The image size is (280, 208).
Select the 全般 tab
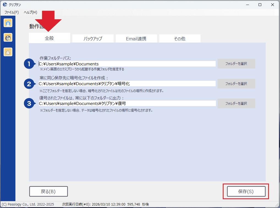point(50,38)
